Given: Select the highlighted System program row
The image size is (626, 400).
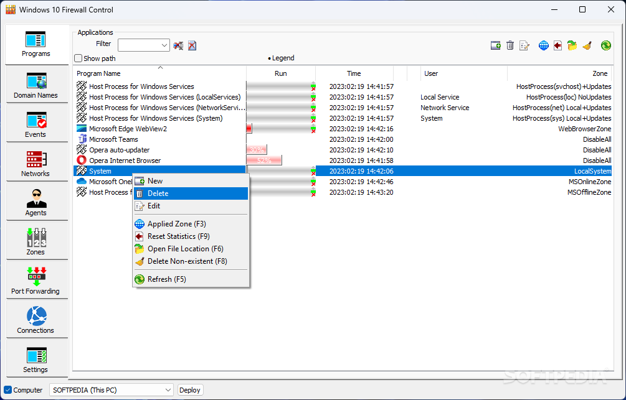Looking at the screenshot, I should [x=343, y=171].
